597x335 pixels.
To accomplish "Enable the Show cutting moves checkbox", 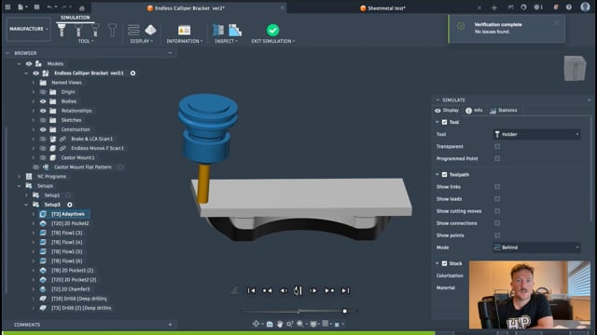I will point(497,211).
